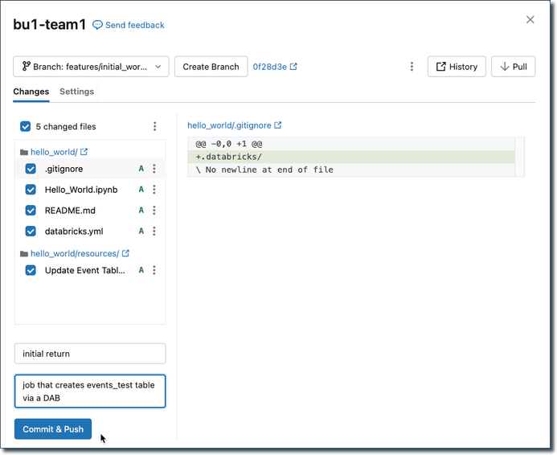Viewport: 557px width, 455px height.
Task: Open the Branch selector dropdown
Action: [91, 67]
